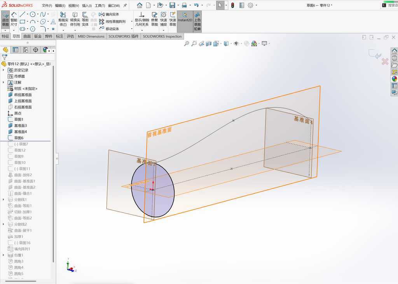Click the feature tree filter field
The image size is (398, 284).
[x=28, y=57]
